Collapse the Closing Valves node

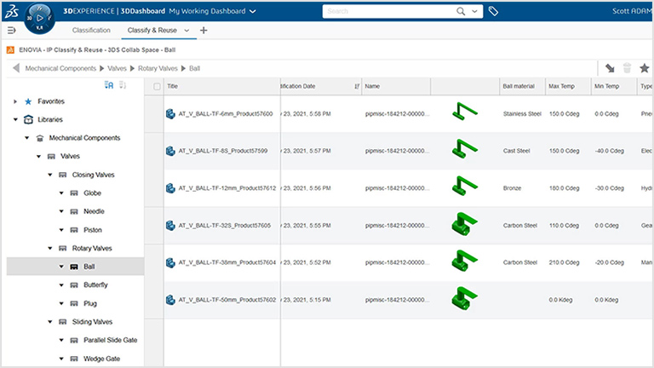coord(50,175)
